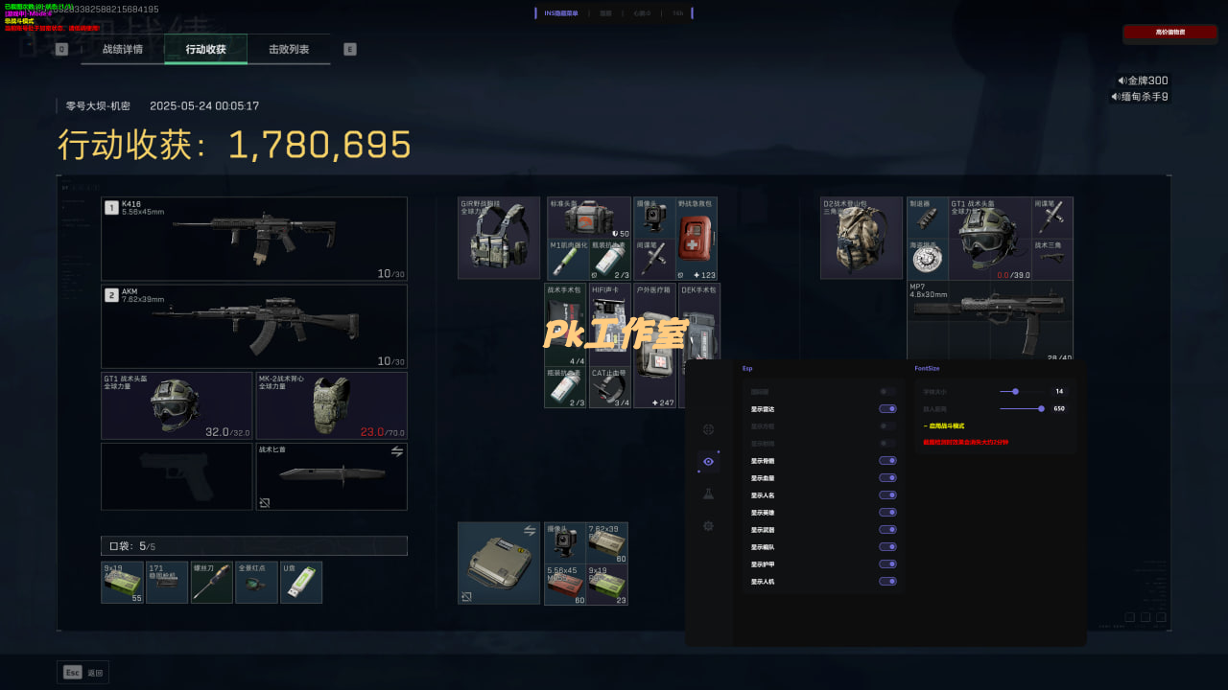The image size is (1228, 690).
Task: Toggle the 显示护甲 switch
Action: point(887,564)
